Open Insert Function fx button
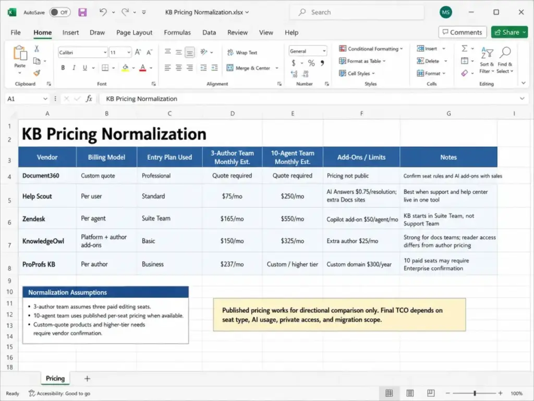 89,99
